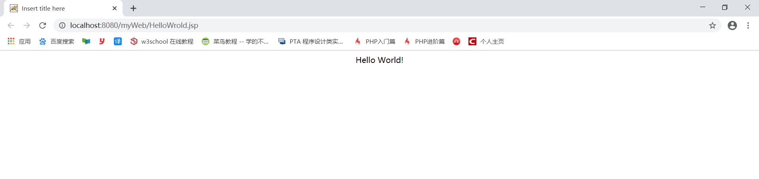759x179 pixels.
Task: Open the red Y icon bookmark
Action: [102, 41]
